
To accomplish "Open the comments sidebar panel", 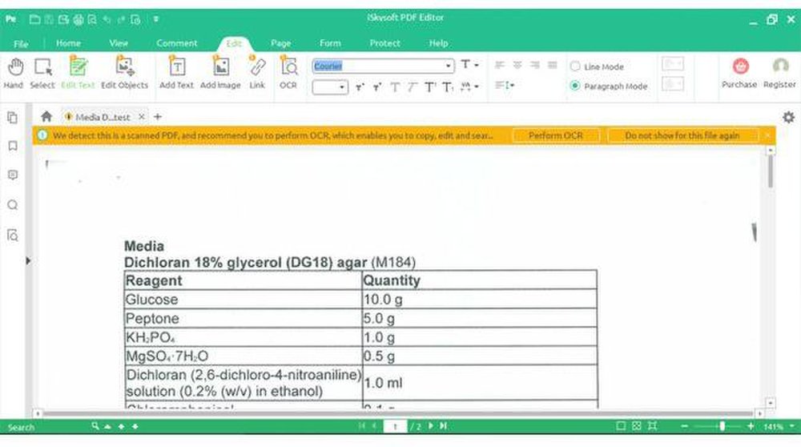I will (x=13, y=175).
